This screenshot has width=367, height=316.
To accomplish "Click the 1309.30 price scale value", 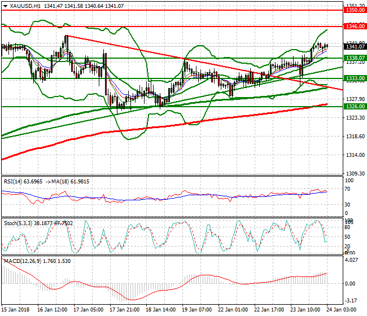I will click(355, 174).
